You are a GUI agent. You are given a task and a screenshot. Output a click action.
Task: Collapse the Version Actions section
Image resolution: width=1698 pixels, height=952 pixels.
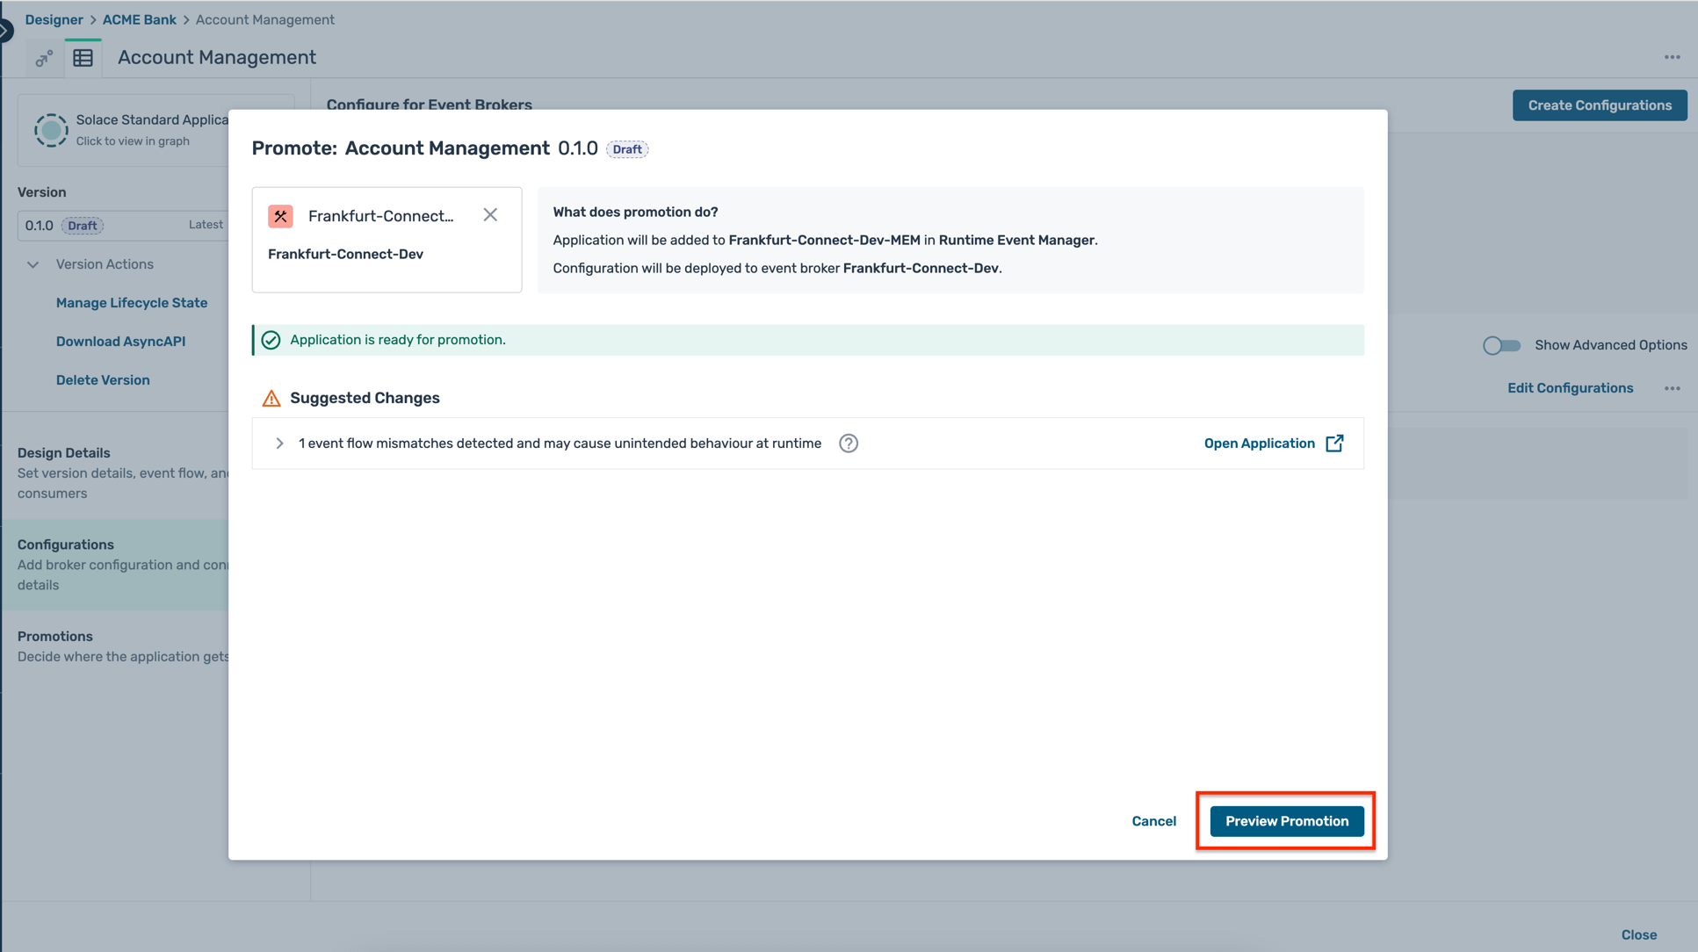click(x=33, y=264)
